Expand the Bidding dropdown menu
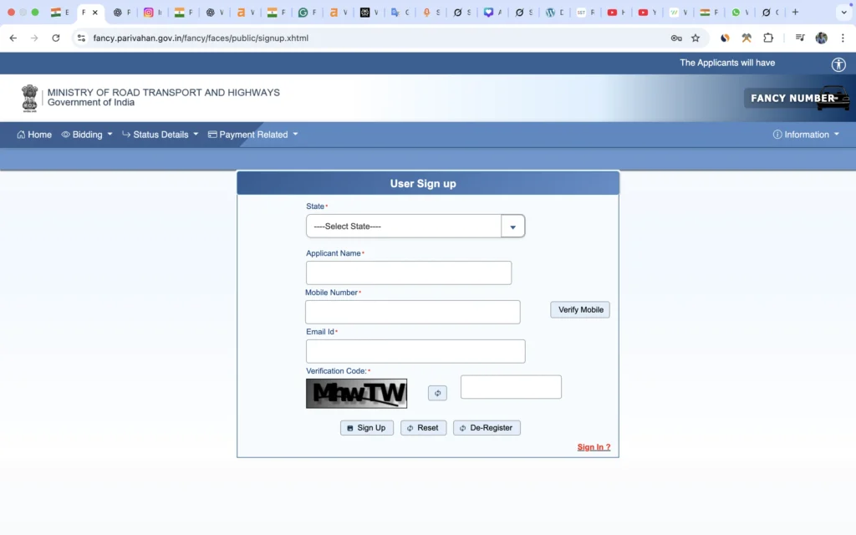This screenshot has height=535, width=856. click(86, 134)
